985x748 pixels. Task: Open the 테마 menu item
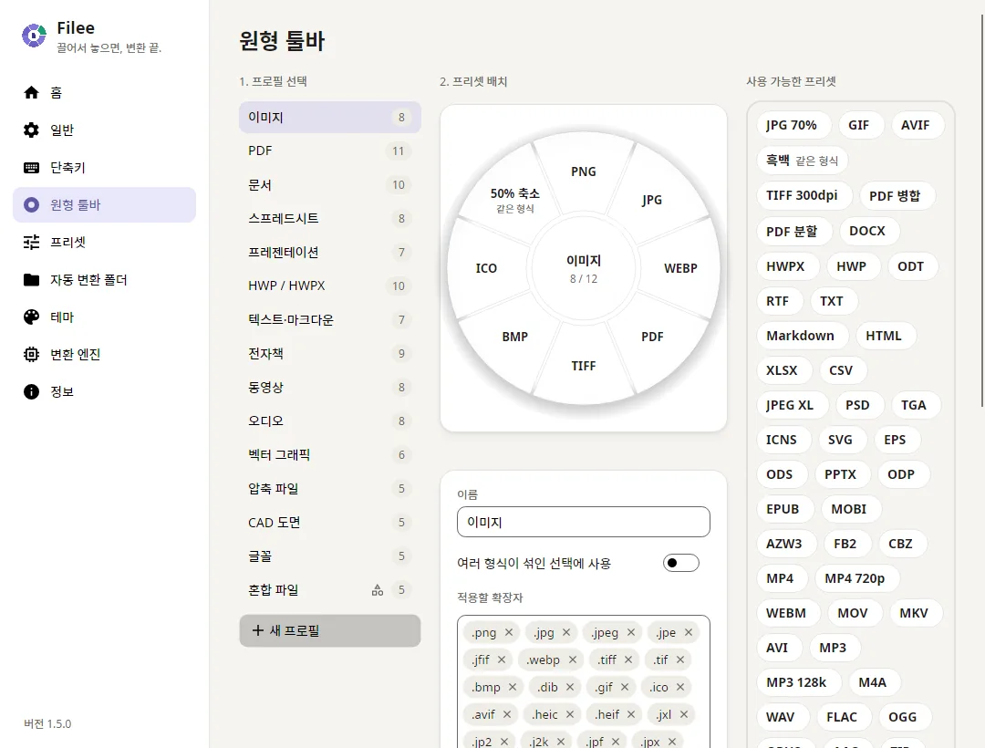tap(104, 317)
